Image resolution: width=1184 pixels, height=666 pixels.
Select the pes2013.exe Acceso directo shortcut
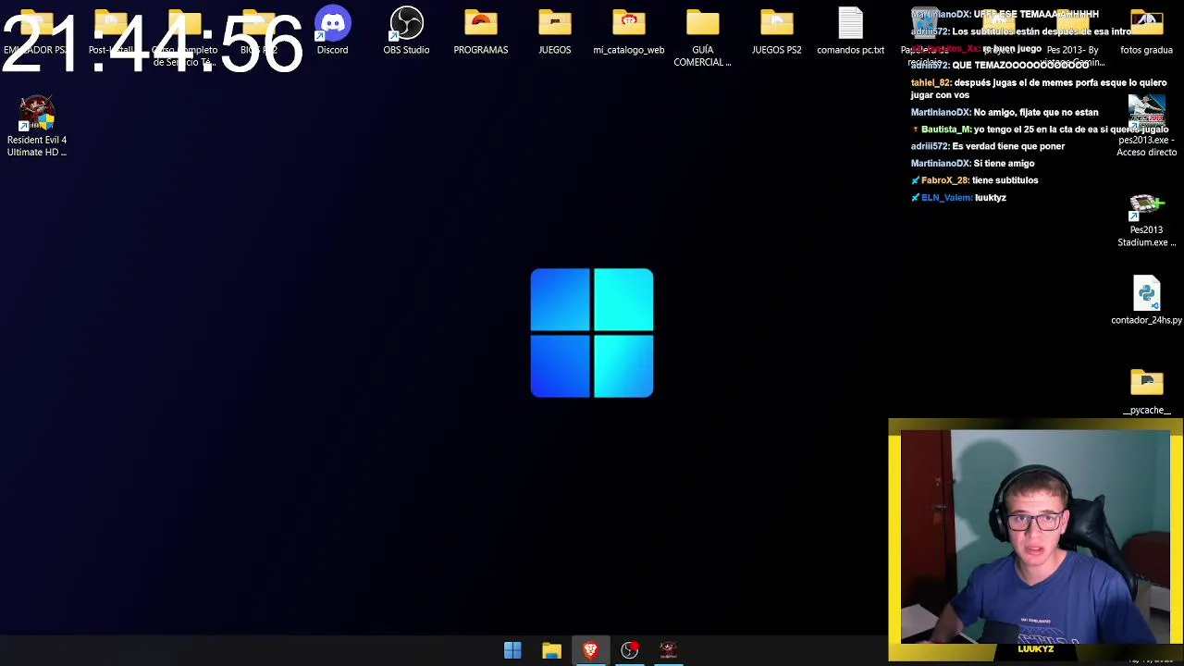[1146, 127]
